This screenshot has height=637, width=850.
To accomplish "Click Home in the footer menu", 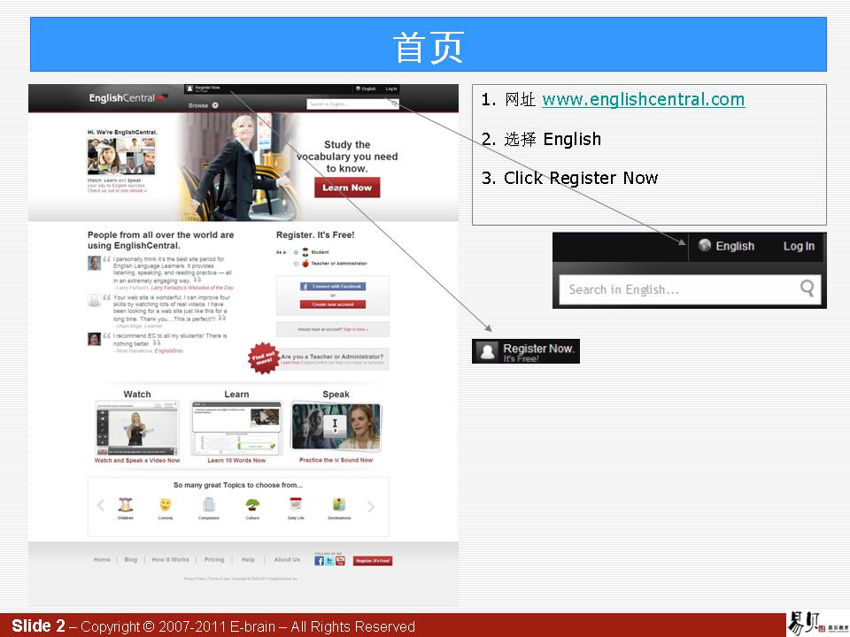I will (102, 559).
